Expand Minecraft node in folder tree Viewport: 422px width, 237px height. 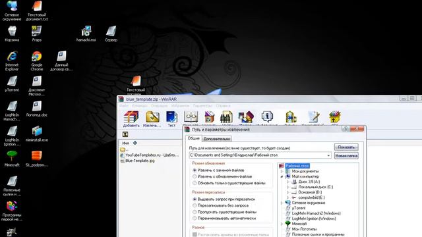[282, 224]
